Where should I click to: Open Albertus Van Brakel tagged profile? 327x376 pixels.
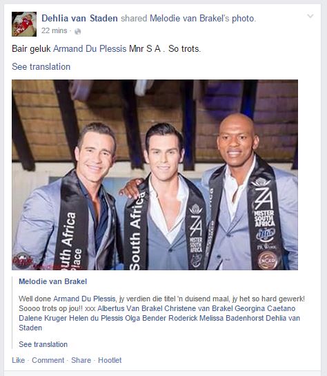tap(130, 308)
